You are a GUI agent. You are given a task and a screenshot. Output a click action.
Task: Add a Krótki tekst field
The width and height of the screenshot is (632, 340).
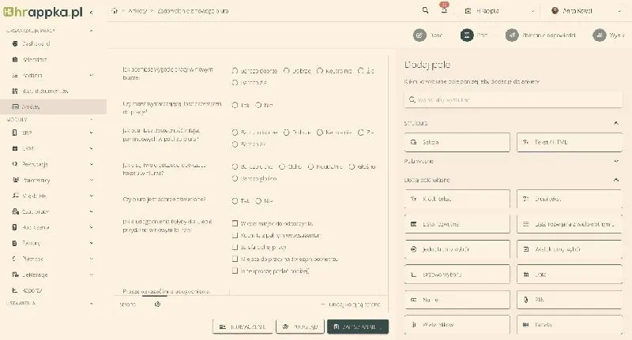[x=457, y=199]
